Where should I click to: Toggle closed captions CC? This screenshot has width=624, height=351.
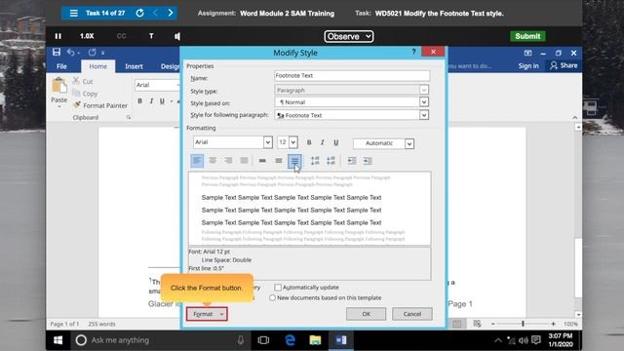coord(121,36)
